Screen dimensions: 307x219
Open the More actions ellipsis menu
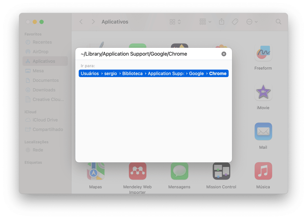pos(252,22)
